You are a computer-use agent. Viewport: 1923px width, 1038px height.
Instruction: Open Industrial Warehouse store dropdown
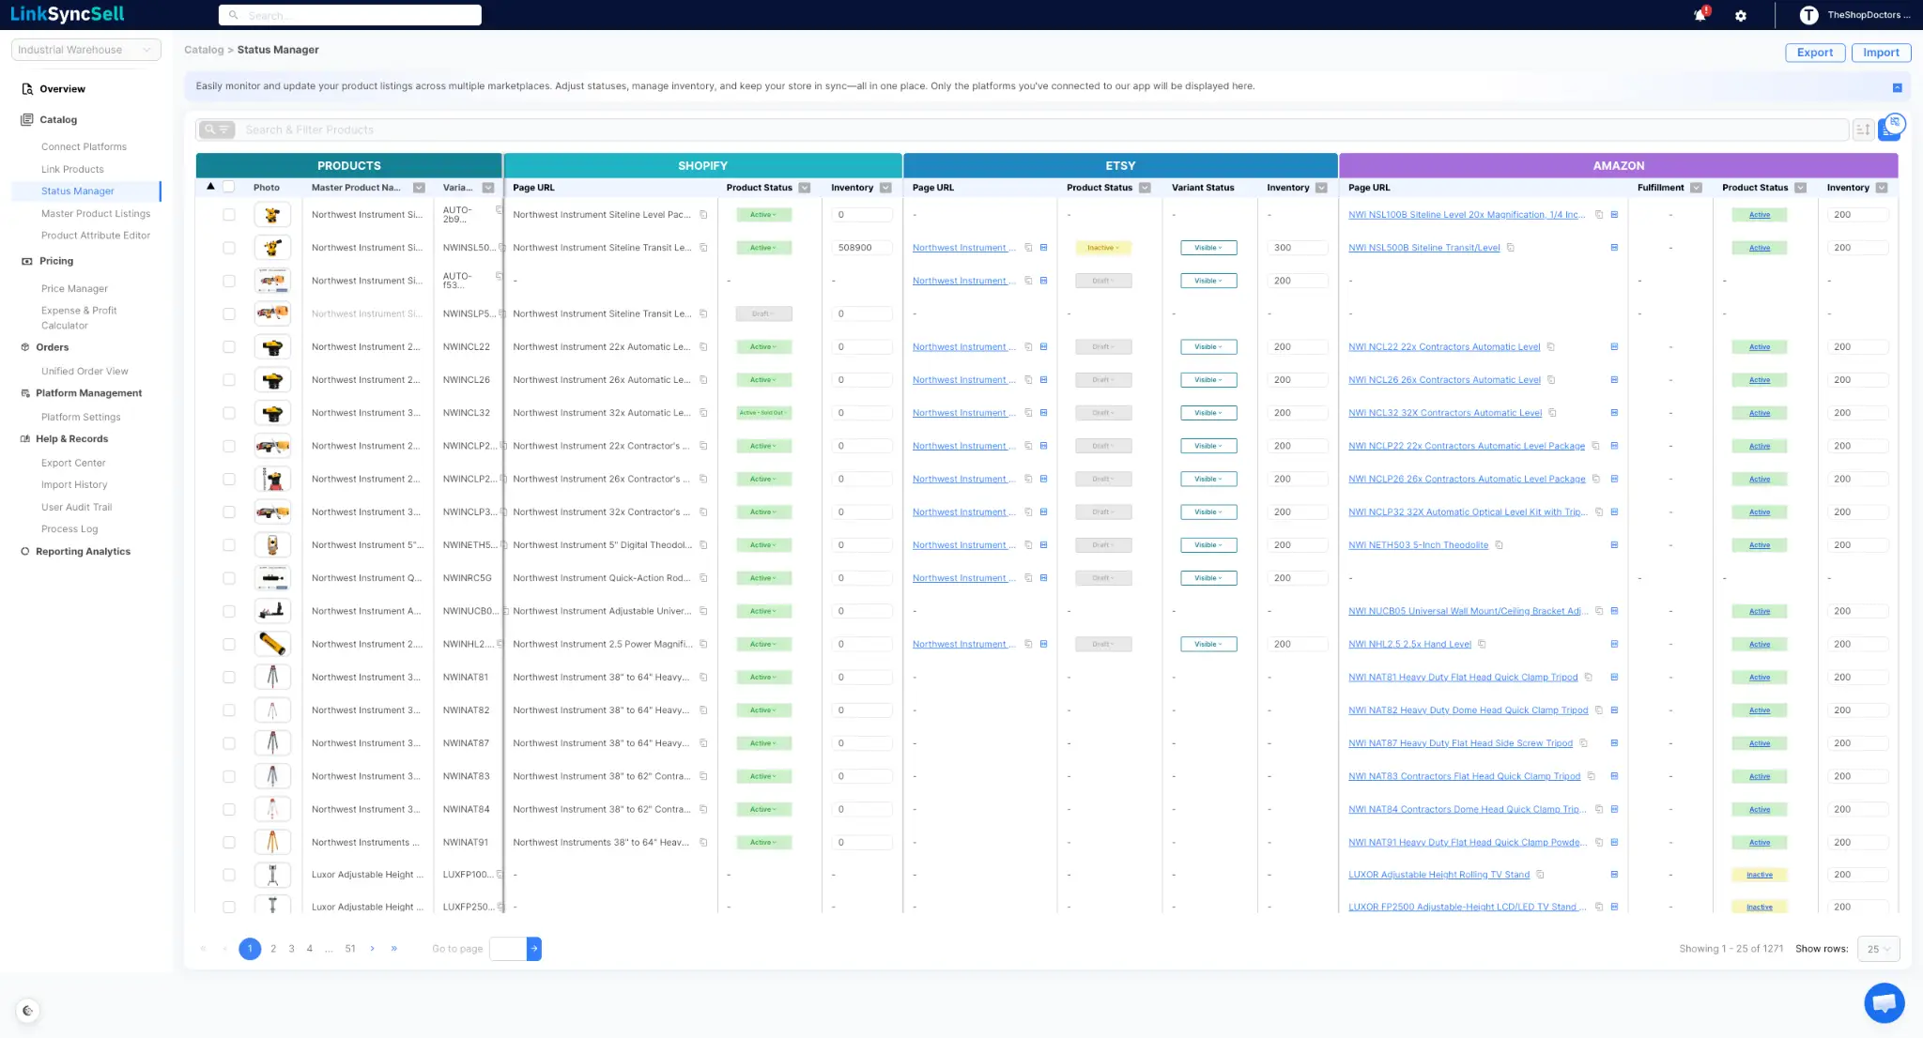pos(85,50)
